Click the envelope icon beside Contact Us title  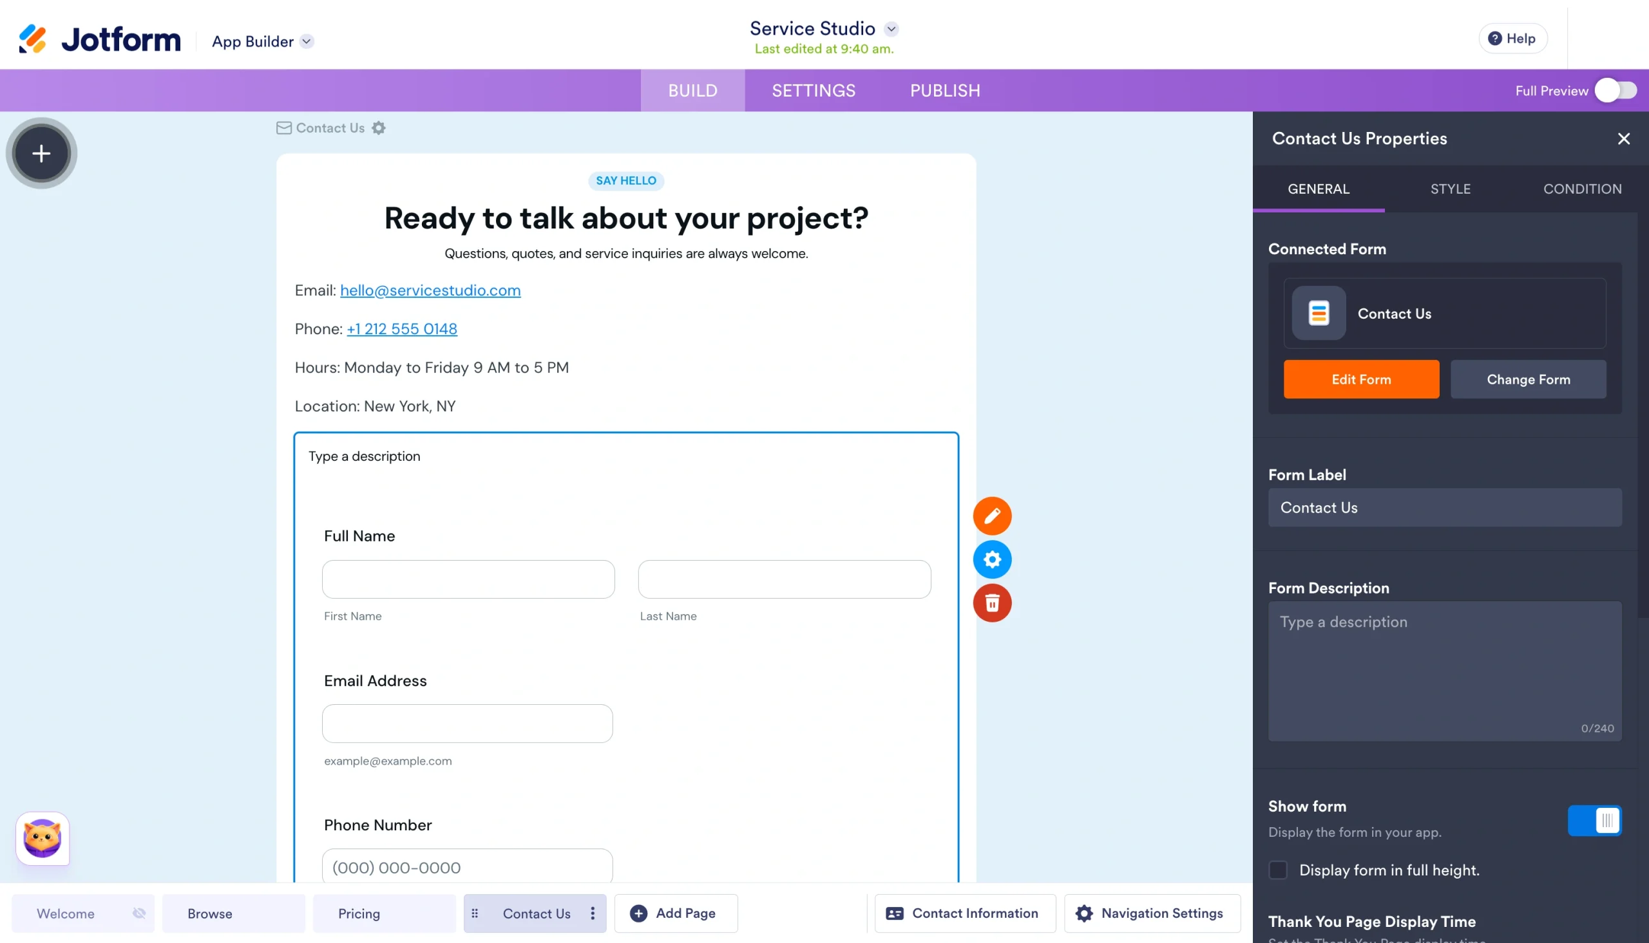pyautogui.click(x=284, y=127)
